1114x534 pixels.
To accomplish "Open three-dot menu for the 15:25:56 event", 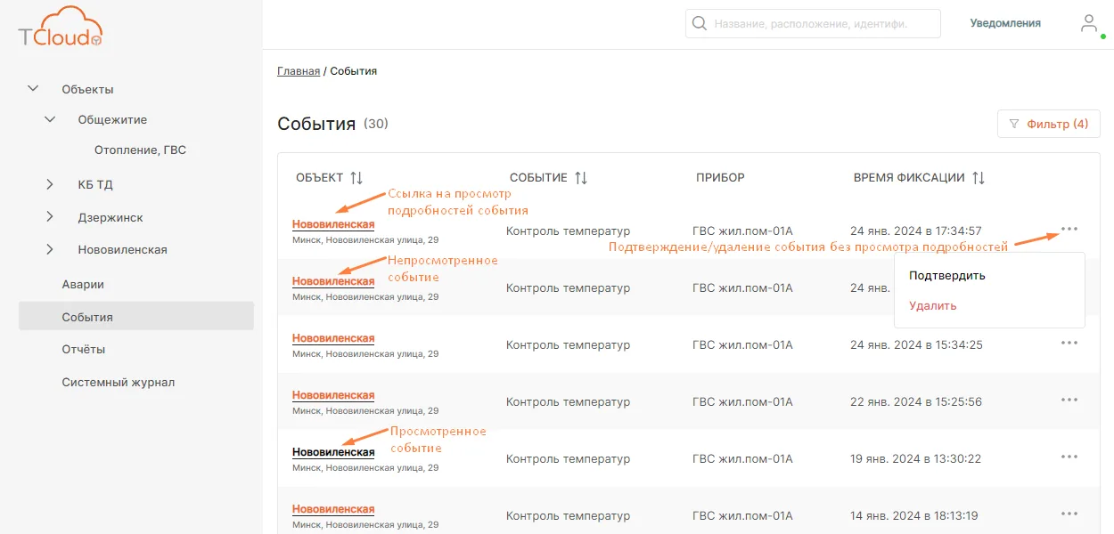I will [x=1069, y=400].
